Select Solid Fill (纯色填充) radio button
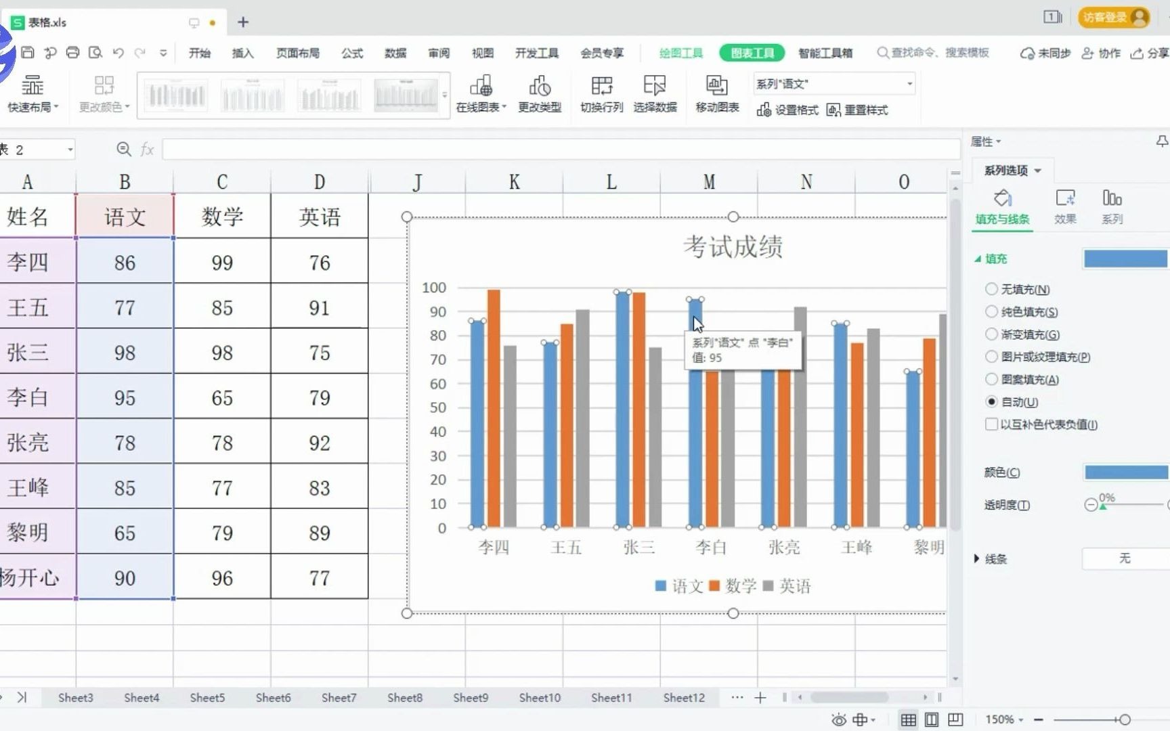 pyautogui.click(x=991, y=311)
